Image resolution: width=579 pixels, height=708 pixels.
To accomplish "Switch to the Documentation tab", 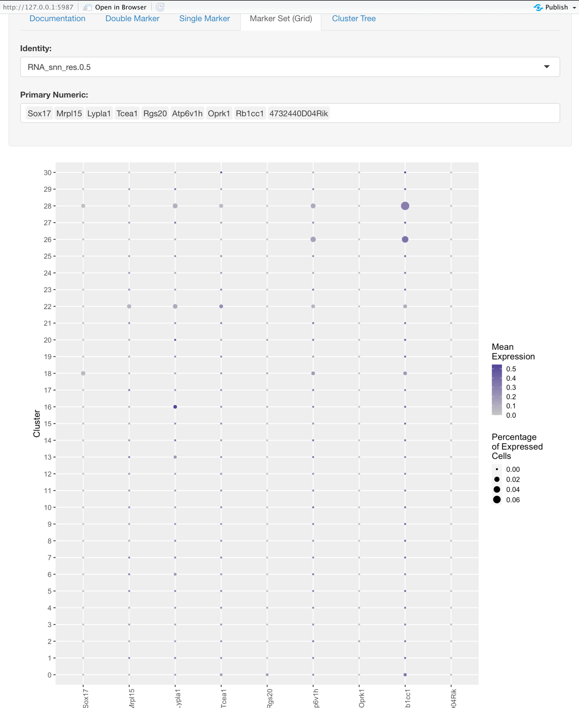I will pos(57,18).
